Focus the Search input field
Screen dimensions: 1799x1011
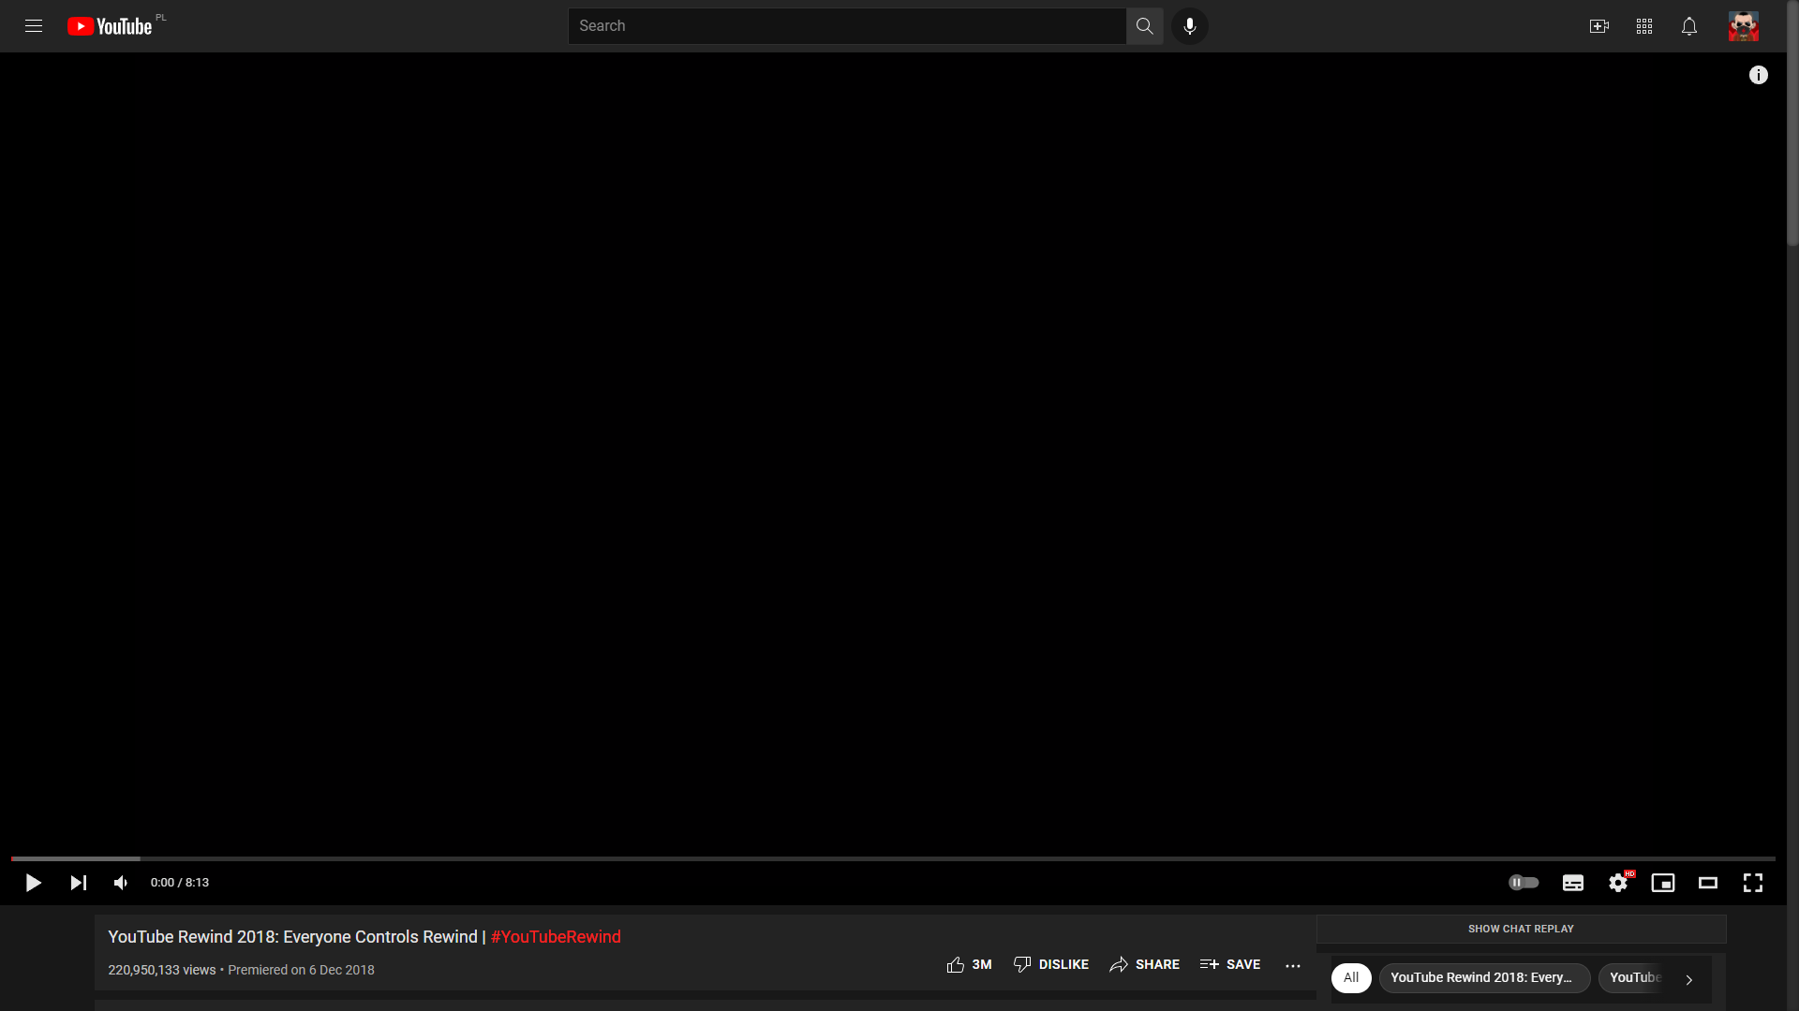[847, 26]
